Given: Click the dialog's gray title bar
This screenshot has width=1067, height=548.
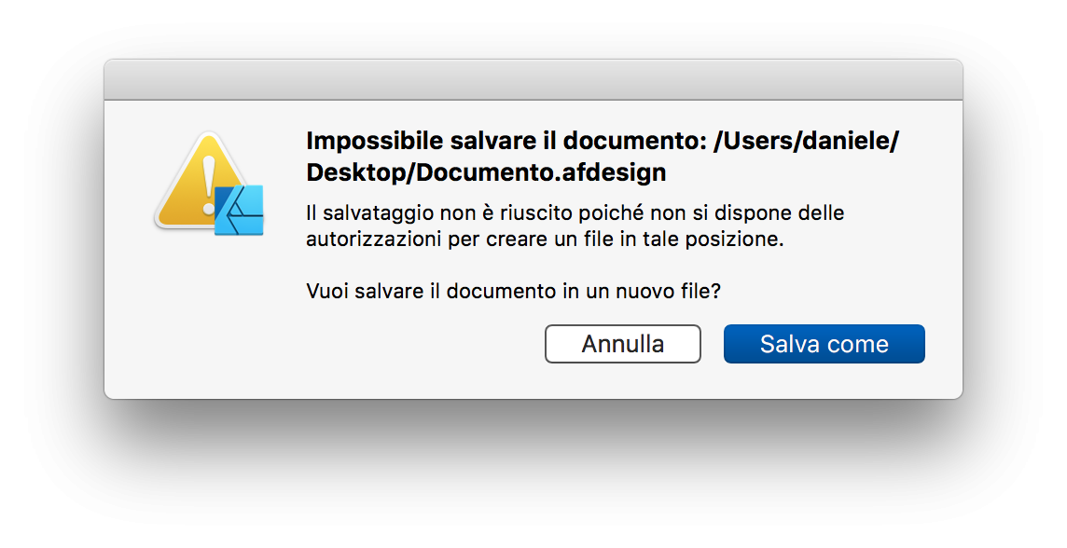Looking at the screenshot, I should (533, 79).
